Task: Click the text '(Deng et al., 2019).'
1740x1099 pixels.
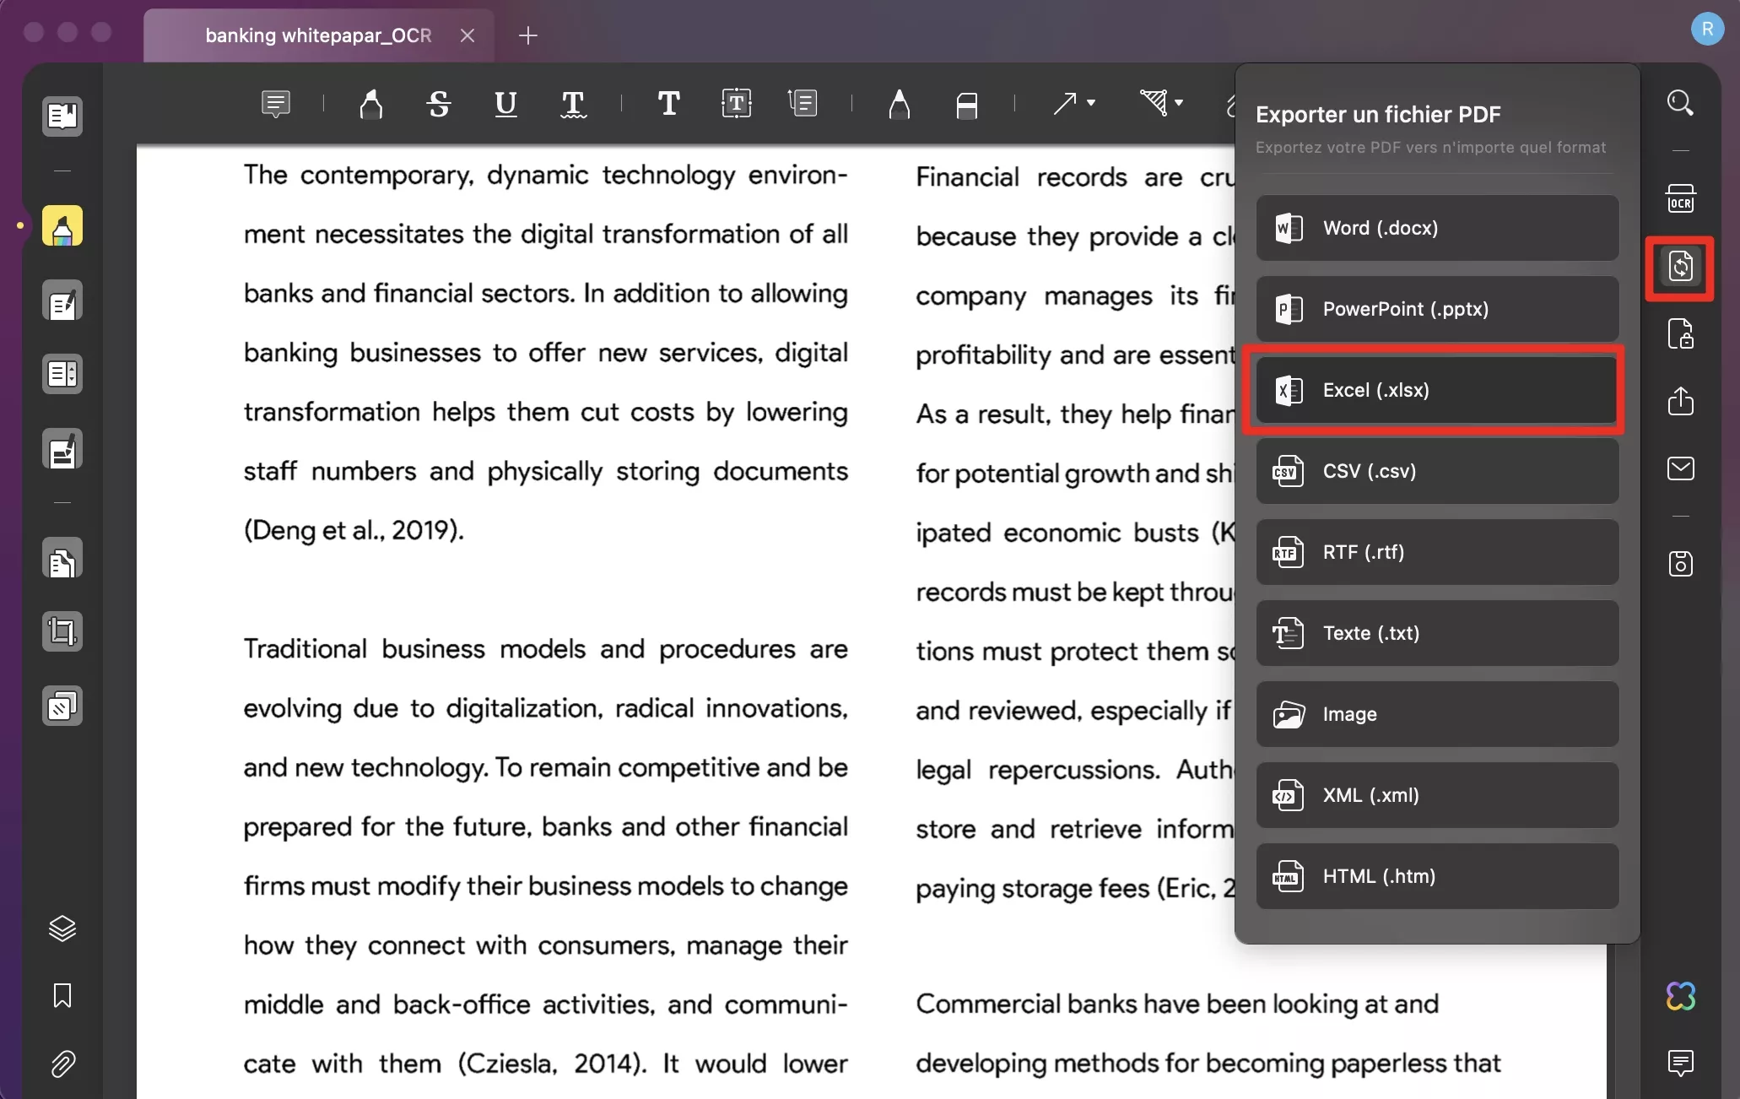Action: point(354,530)
